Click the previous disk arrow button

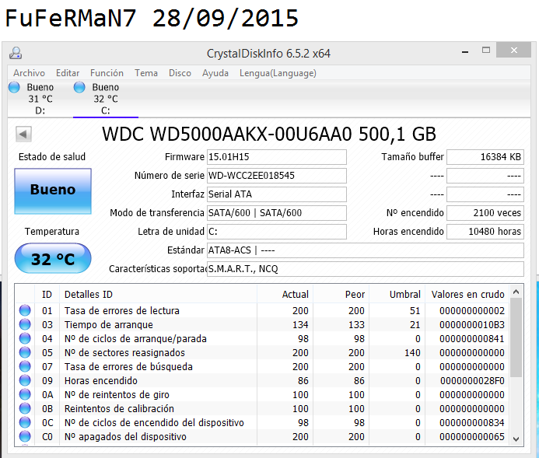[x=23, y=135]
